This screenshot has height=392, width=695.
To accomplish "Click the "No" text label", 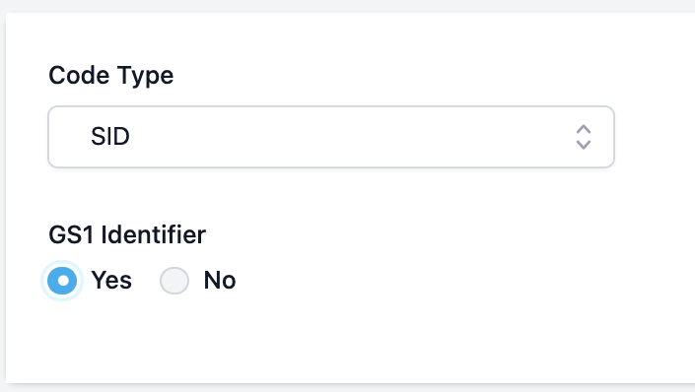I will 220,281.
